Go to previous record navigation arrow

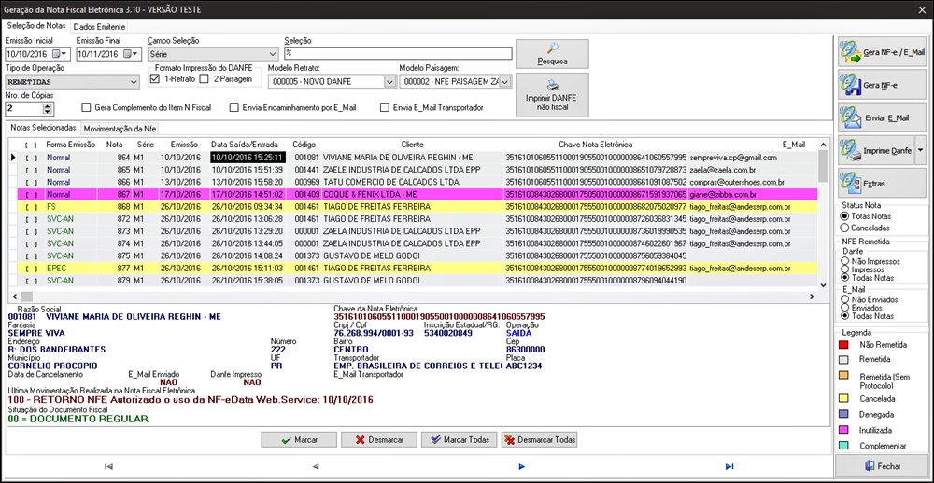click(316, 466)
